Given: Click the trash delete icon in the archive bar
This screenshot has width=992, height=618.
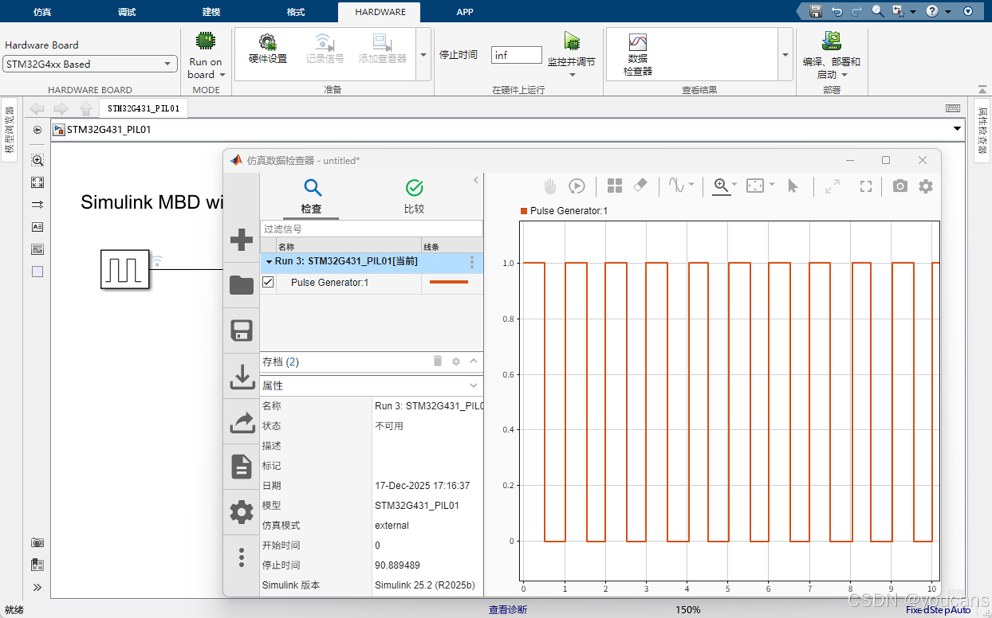Looking at the screenshot, I should tap(438, 361).
